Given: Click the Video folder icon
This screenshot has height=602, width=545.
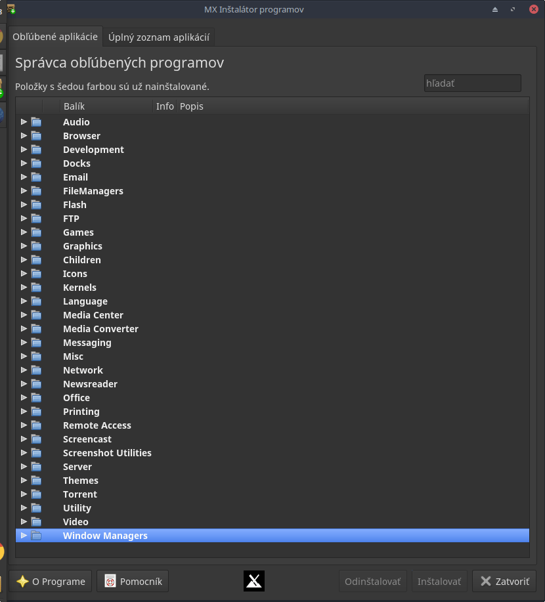Looking at the screenshot, I should 36,522.
